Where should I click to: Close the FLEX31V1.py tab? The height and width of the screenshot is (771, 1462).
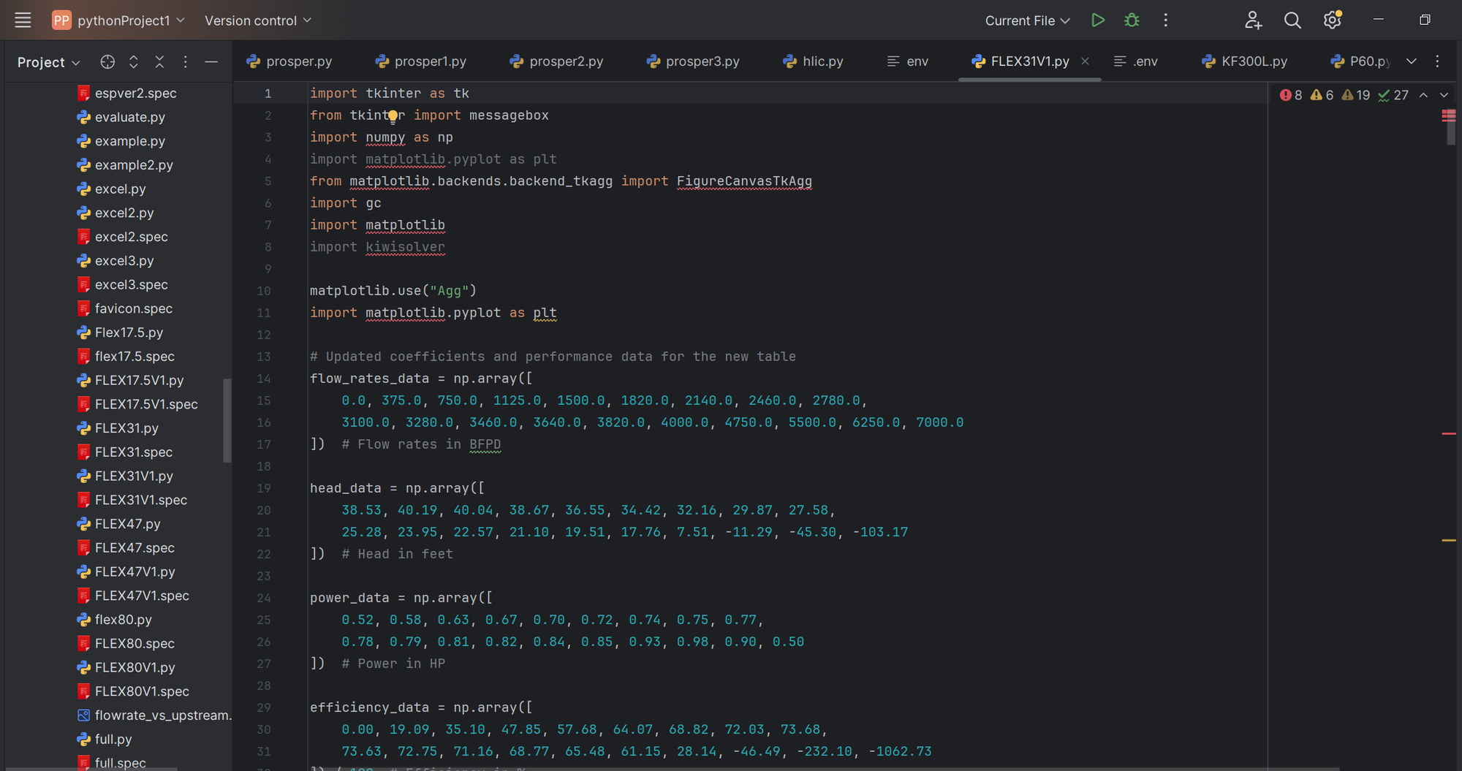coord(1086,61)
